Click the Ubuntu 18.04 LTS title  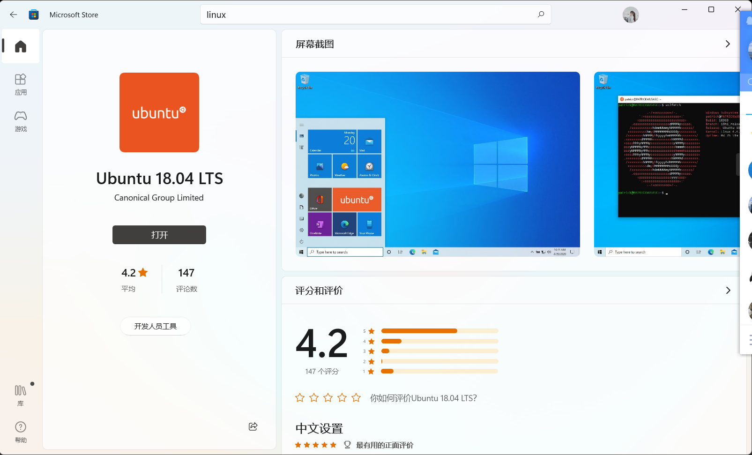pos(159,179)
